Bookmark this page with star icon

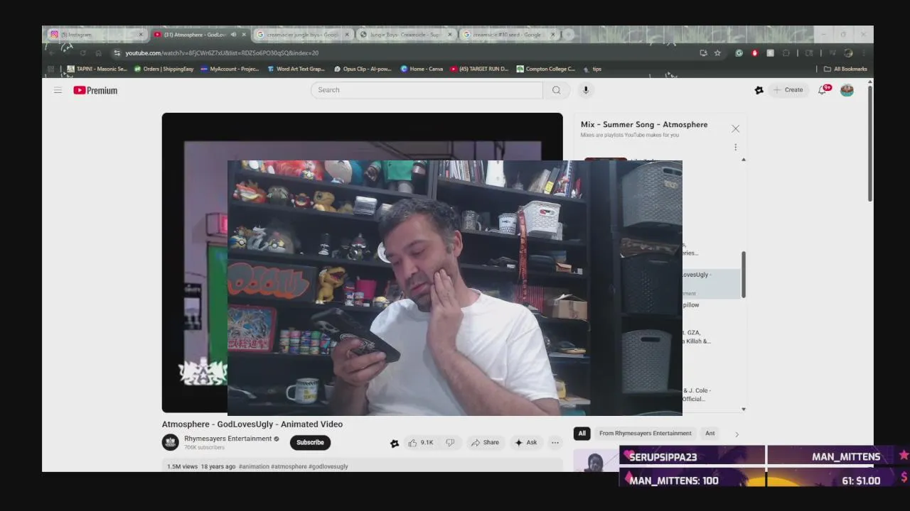[x=717, y=53]
